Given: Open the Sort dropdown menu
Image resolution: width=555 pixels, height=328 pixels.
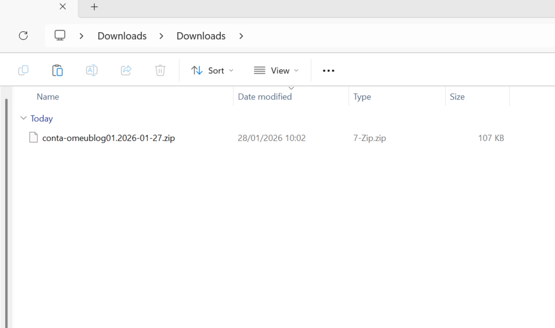Looking at the screenshot, I should (212, 70).
